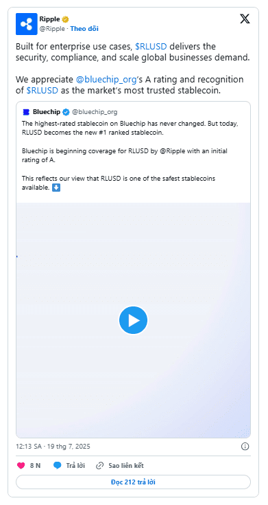The height and width of the screenshot is (505, 268).
Task: Click the Sao liên kết text
Action: click(x=126, y=465)
